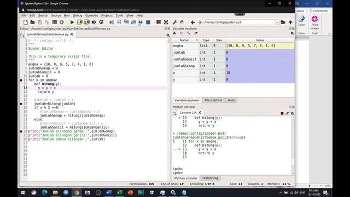Step return debug toolbar icon
Viewport: 350px width, 197px height.
pos(133,22)
